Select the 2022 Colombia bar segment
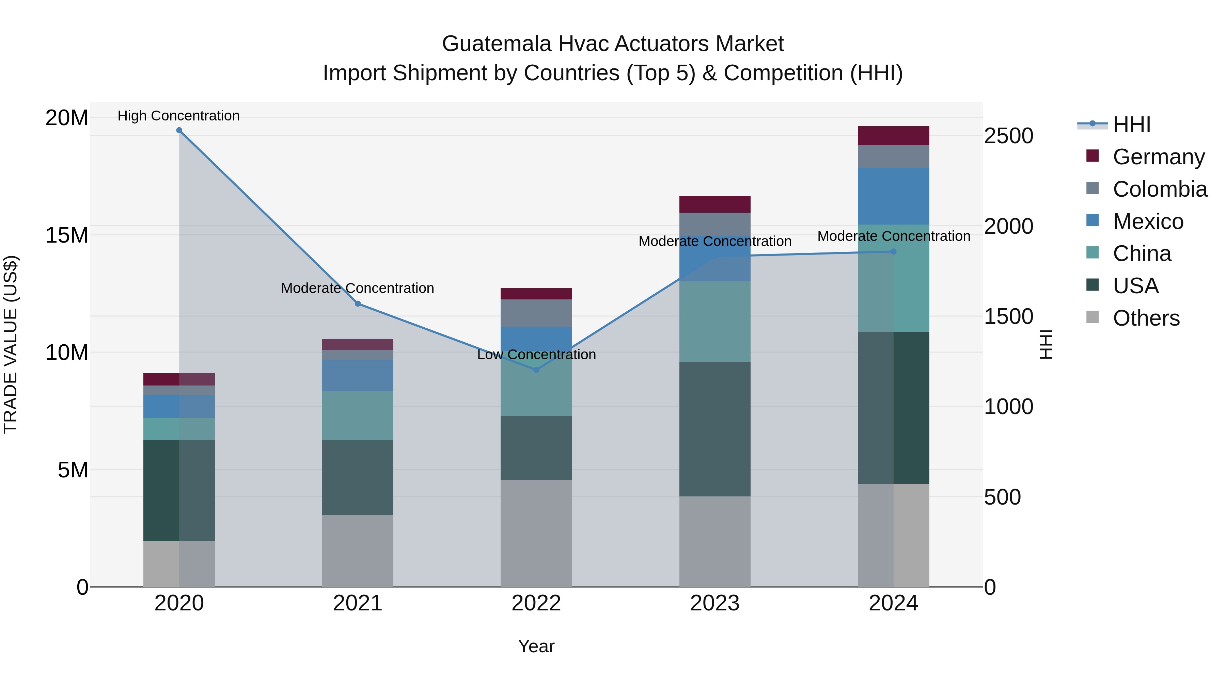The image size is (1226, 689). (536, 313)
